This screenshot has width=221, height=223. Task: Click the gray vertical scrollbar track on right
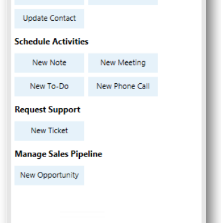click(204, 111)
